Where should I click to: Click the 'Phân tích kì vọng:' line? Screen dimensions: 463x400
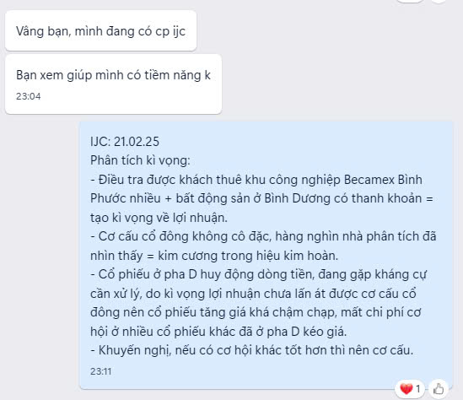[x=140, y=160]
